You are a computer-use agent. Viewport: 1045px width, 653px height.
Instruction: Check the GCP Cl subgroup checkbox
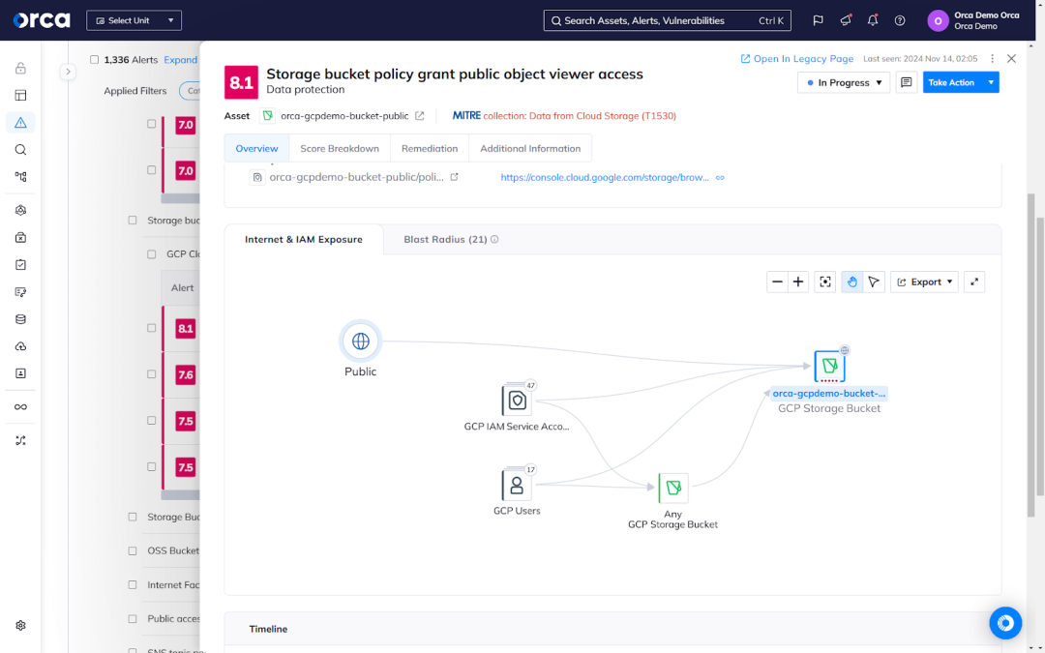[x=151, y=253]
